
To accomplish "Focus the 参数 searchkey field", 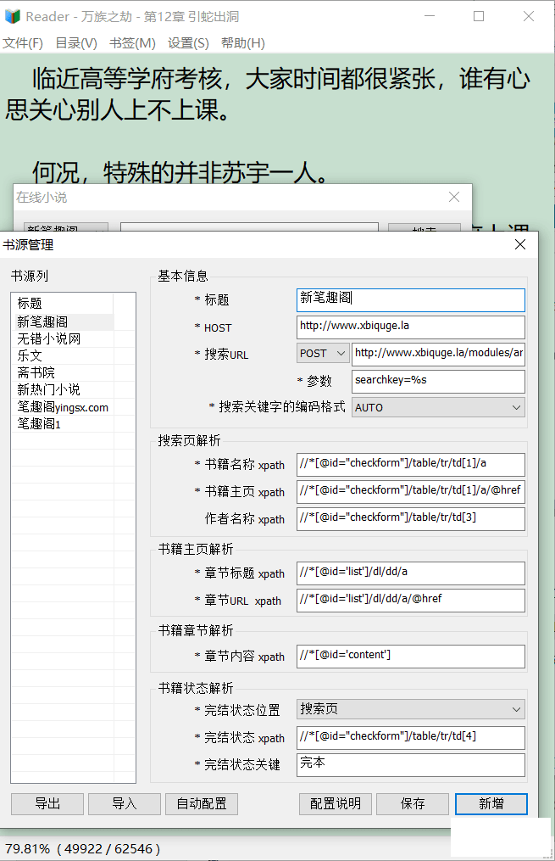I will [x=439, y=381].
